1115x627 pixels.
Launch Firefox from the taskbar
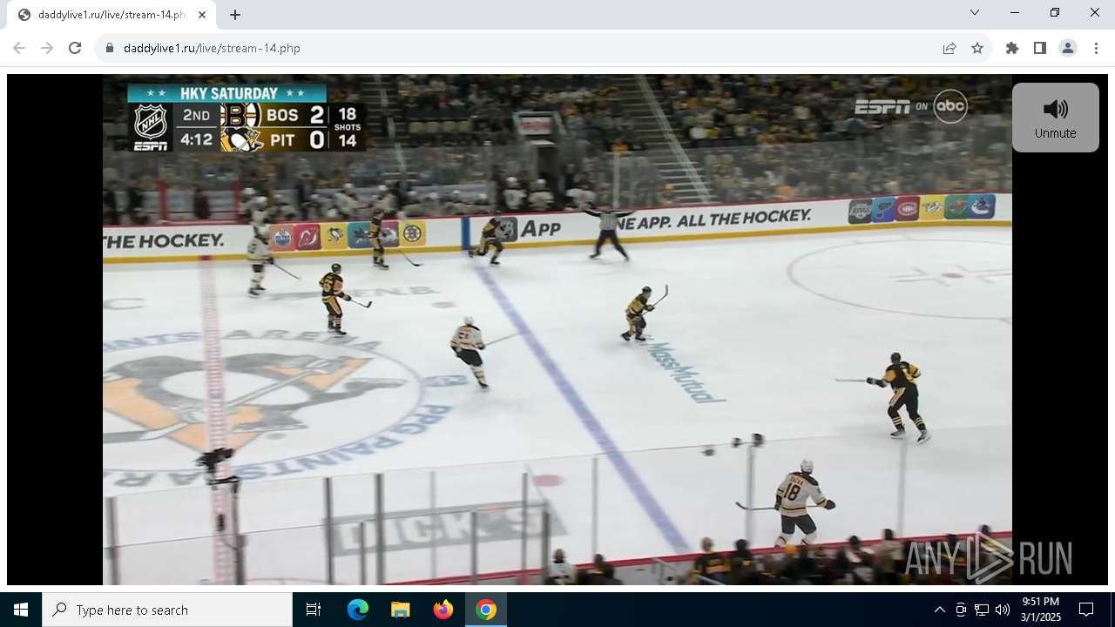[443, 610]
